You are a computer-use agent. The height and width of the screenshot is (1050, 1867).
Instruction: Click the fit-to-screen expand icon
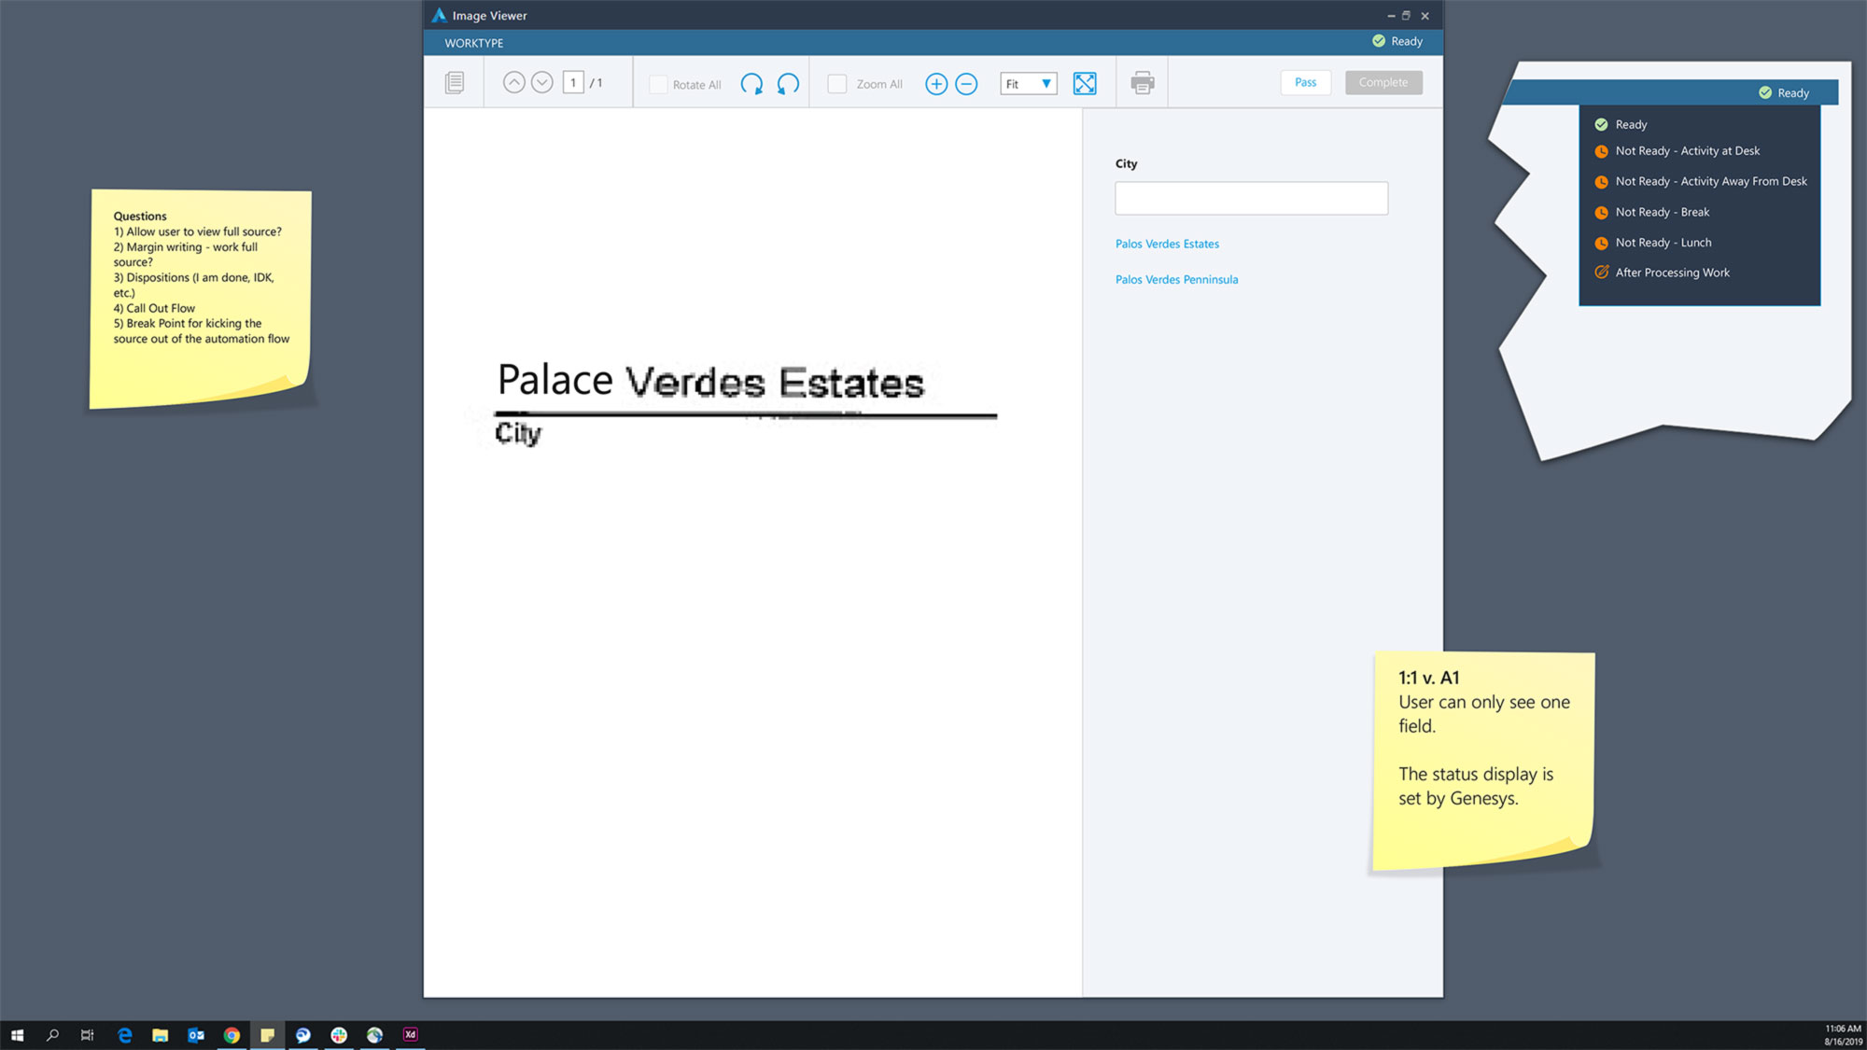1085,84
